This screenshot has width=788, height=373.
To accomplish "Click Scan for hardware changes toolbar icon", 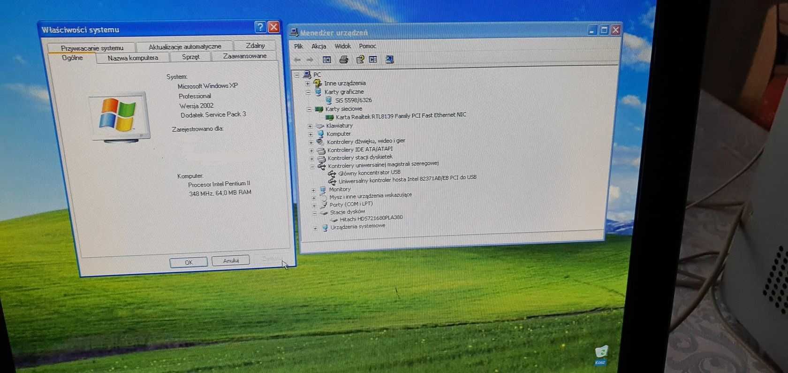I will [x=389, y=59].
